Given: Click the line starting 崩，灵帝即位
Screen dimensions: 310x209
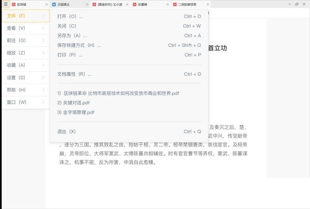Looking at the screenshot, I should pyautogui.click(x=153, y=153).
